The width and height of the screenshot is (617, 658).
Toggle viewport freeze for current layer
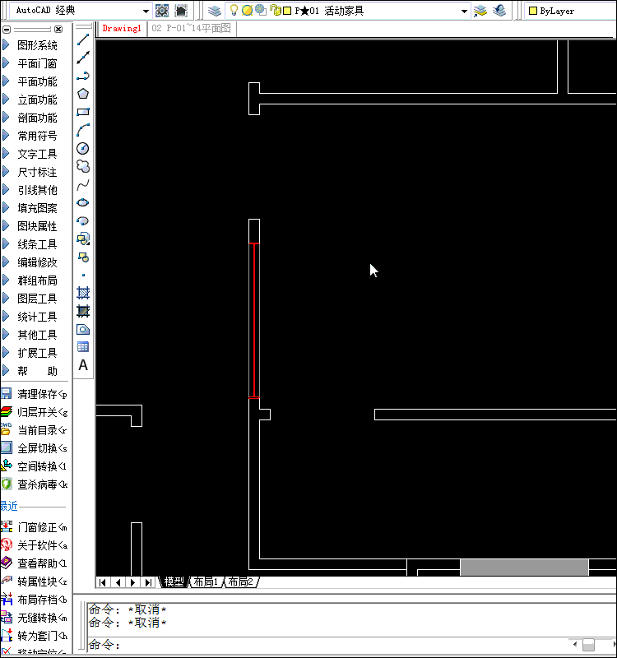click(x=261, y=10)
